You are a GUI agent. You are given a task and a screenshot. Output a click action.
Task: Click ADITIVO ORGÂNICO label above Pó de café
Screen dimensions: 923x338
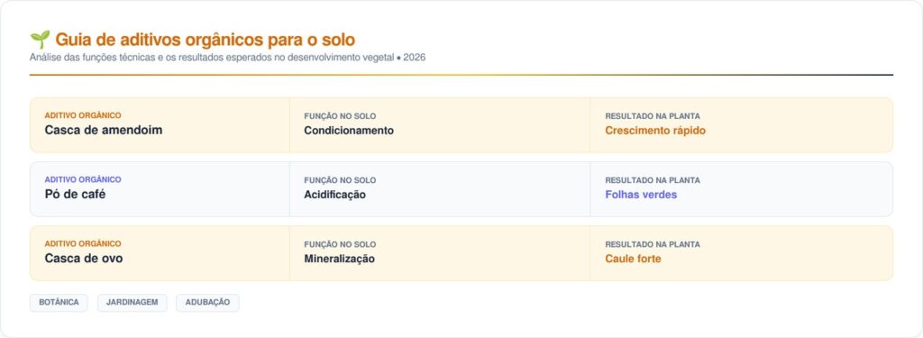tap(83, 179)
